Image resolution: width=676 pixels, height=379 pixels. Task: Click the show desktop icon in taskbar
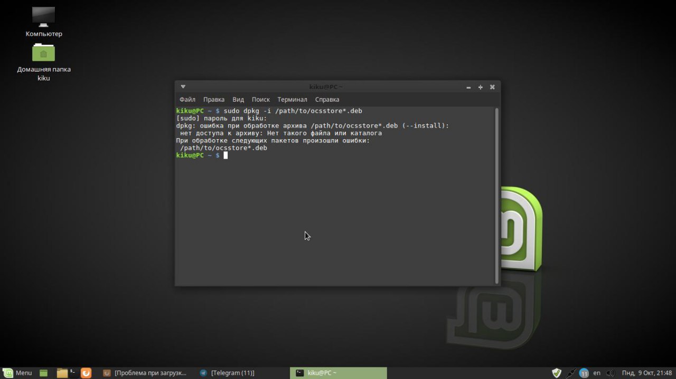click(44, 373)
